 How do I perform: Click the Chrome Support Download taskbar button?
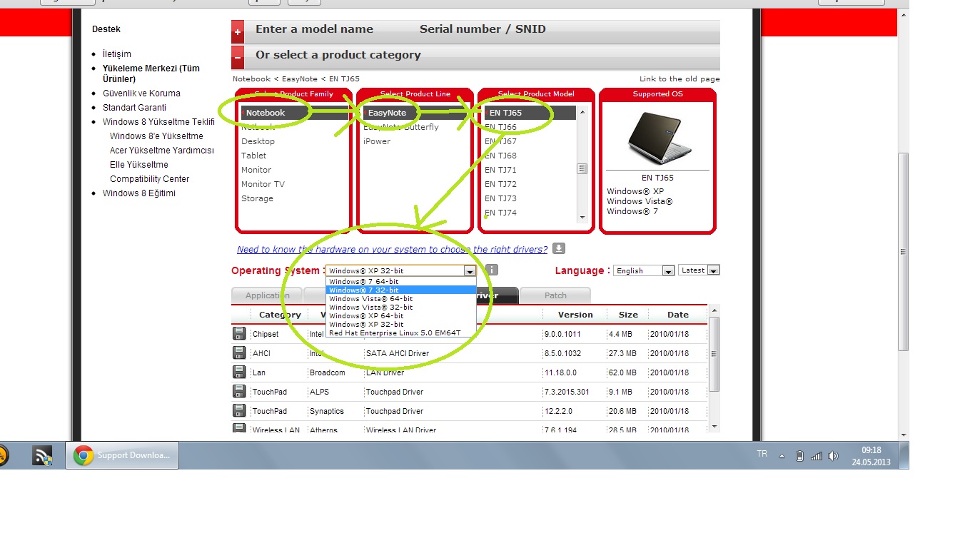click(x=122, y=455)
